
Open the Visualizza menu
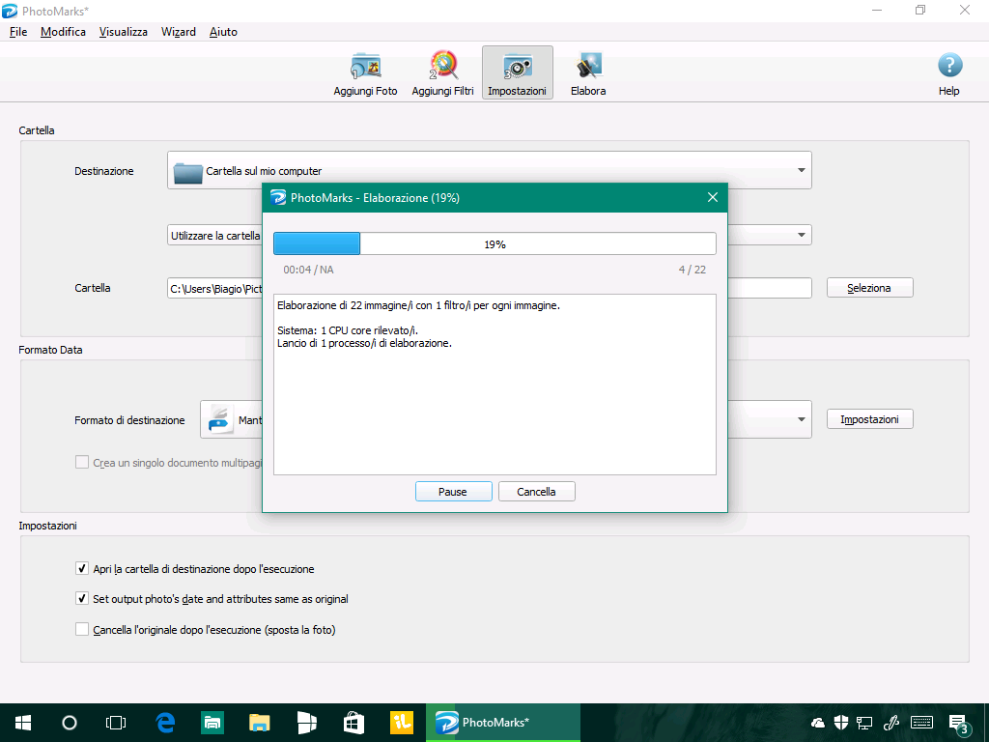coord(124,32)
